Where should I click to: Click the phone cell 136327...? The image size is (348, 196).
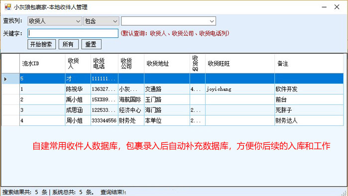[x=105, y=89]
